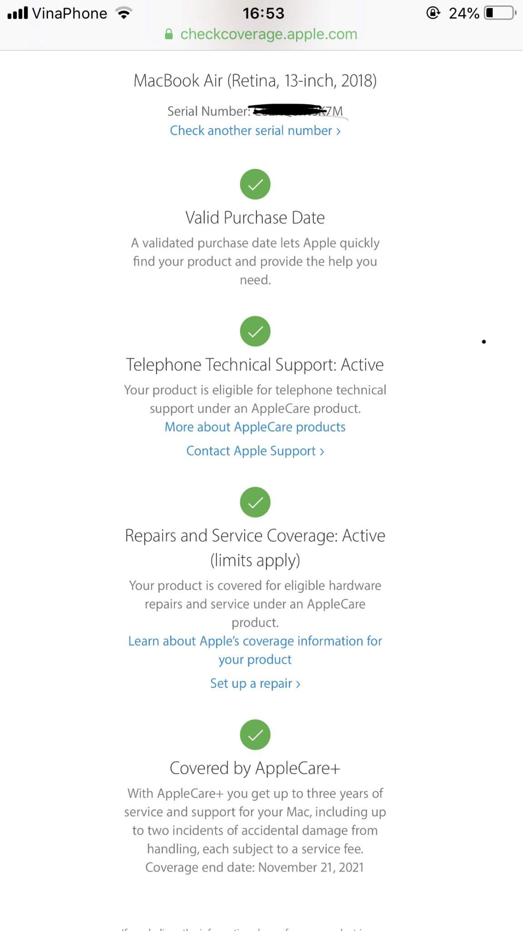
Task: Click the Valid Purchase Date checkmark icon
Action: 255,184
